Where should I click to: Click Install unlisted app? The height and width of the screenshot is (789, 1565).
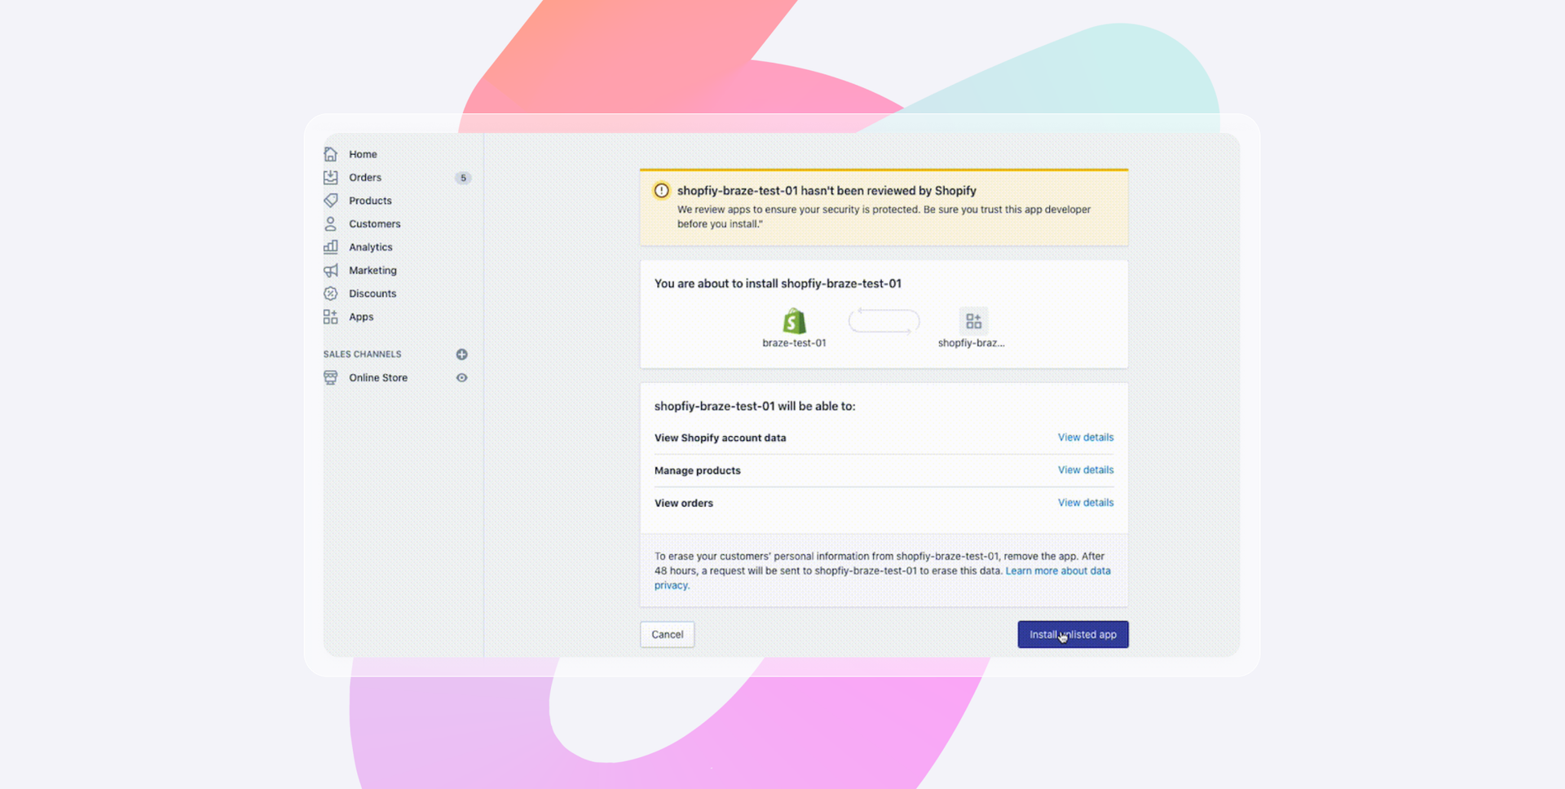click(x=1073, y=634)
